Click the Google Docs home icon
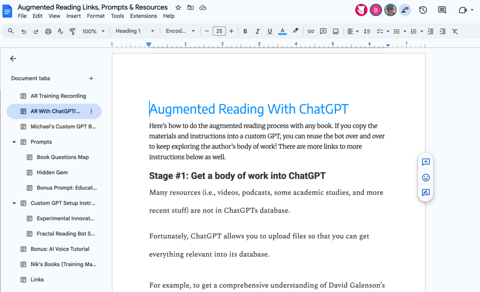This screenshot has height=292, width=480. pyautogui.click(x=7, y=11)
